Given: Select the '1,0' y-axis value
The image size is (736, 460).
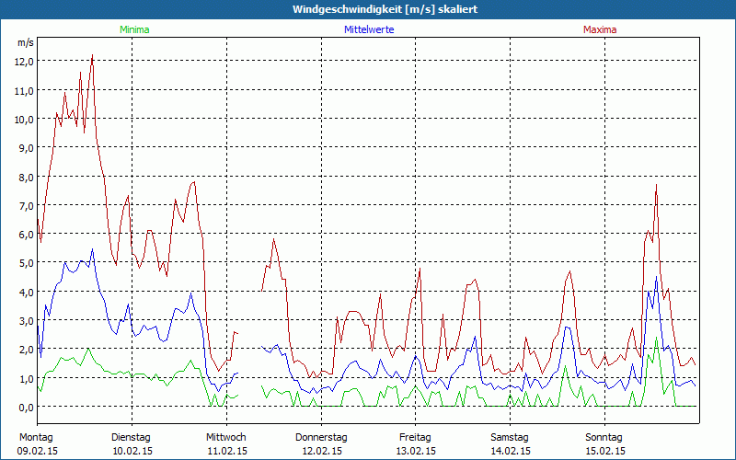Looking at the screenshot, I should (x=27, y=378).
